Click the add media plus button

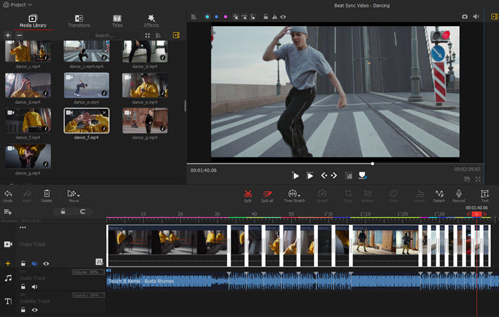coord(8,35)
